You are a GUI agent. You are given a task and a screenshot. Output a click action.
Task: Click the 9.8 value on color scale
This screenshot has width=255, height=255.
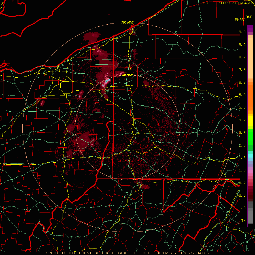(242, 32)
